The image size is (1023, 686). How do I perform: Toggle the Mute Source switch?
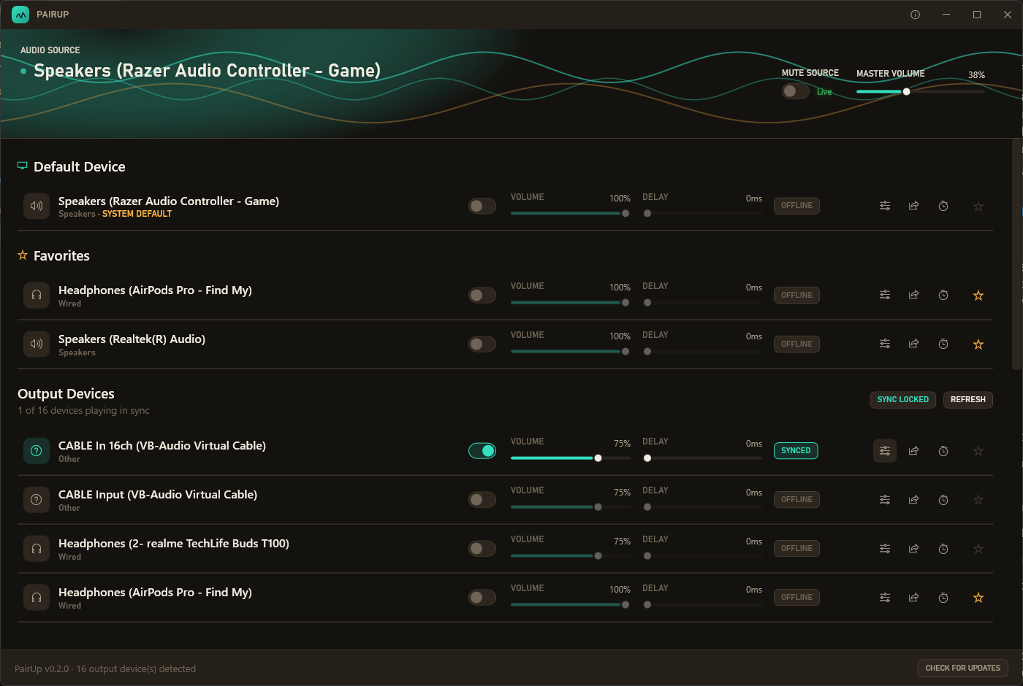pos(795,91)
